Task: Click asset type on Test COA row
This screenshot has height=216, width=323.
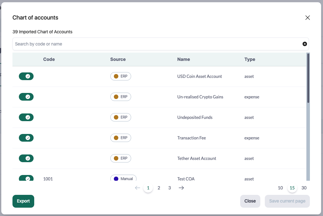Action: coord(249,179)
